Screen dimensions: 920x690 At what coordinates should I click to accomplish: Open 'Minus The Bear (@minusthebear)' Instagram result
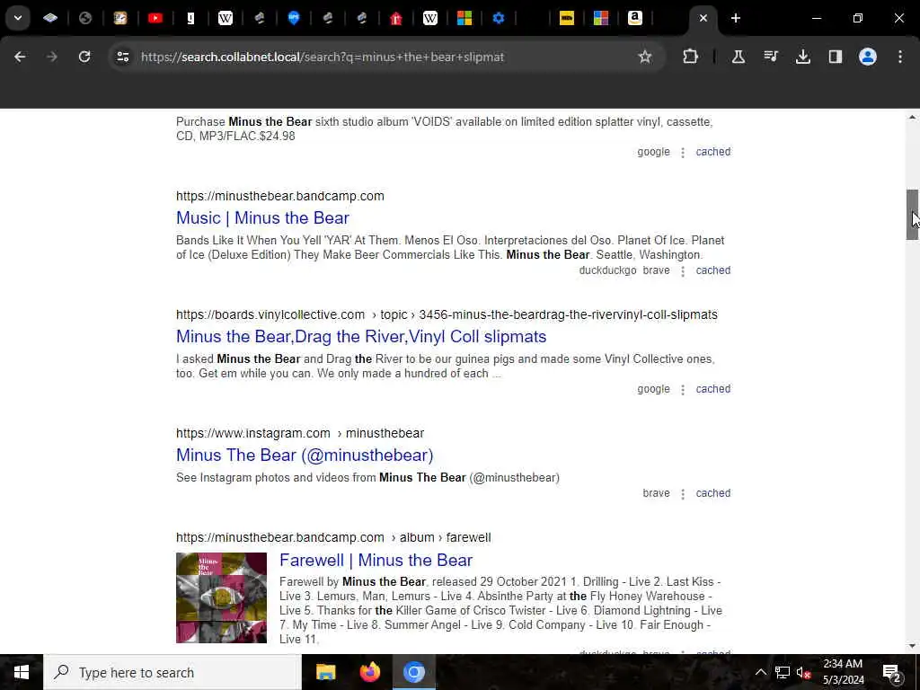tap(305, 456)
